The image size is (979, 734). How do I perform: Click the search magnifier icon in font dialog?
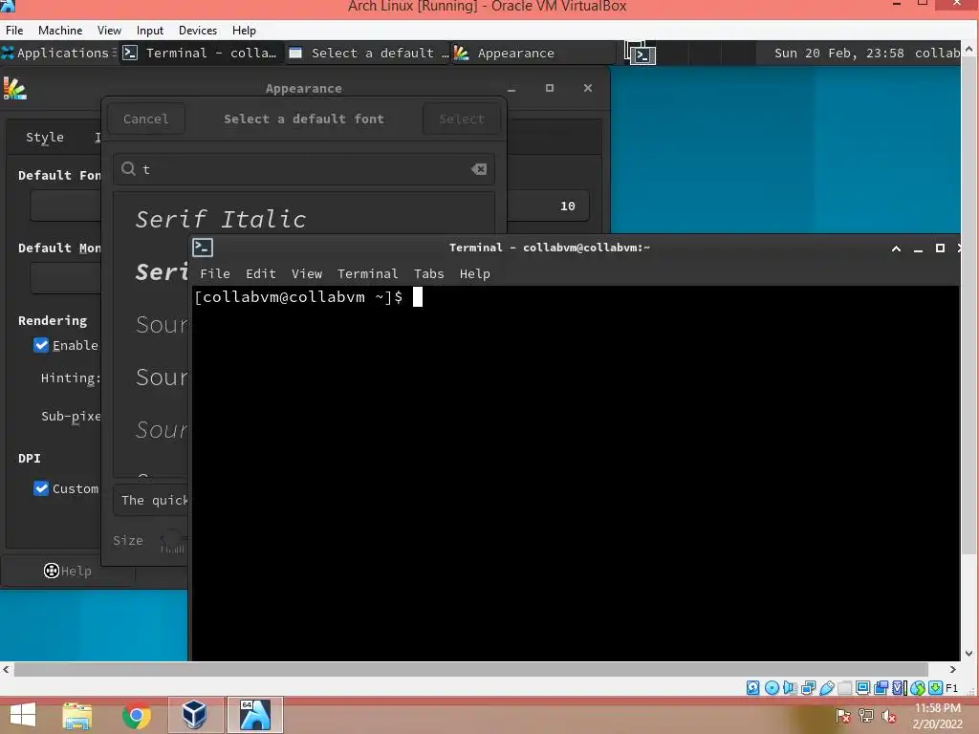pyautogui.click(x=128, y=168)
